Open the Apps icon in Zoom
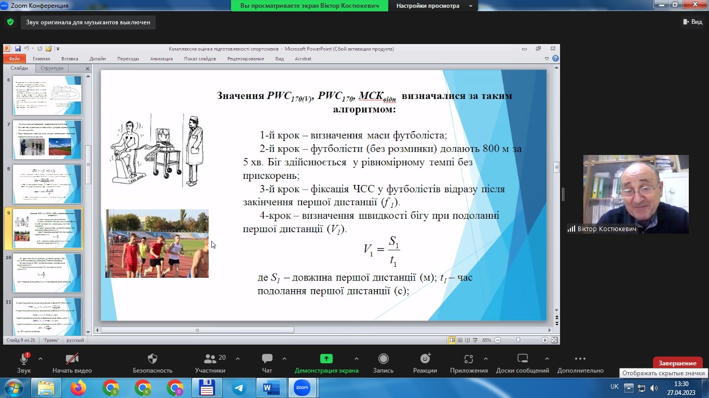The image size is (709, 398). click(x=469, y=359)
